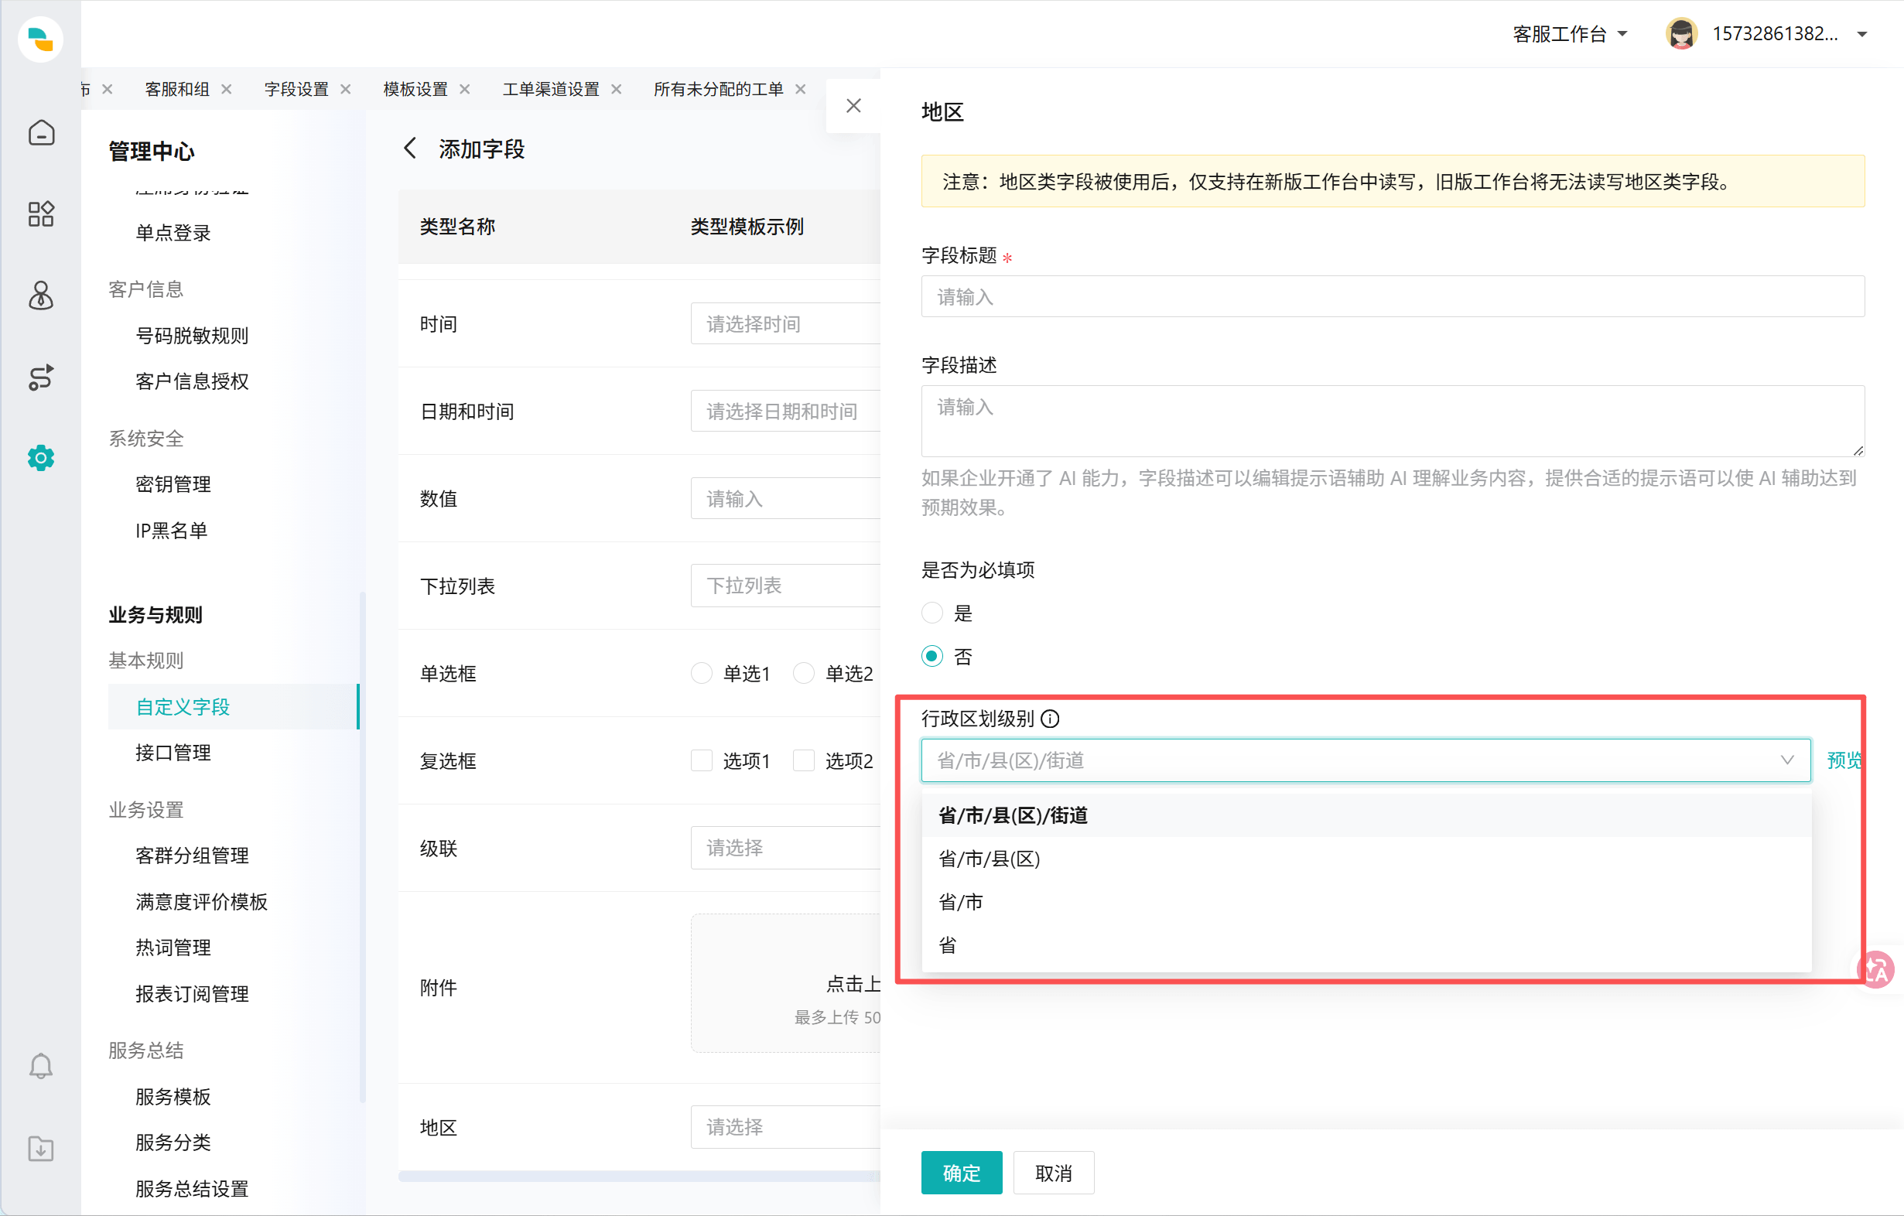Open the 下拉列表 sample dropdown
Image resolution: width=1904 pixels, height=1216 pixels.
pyautogui.click(x=785, y=586)
